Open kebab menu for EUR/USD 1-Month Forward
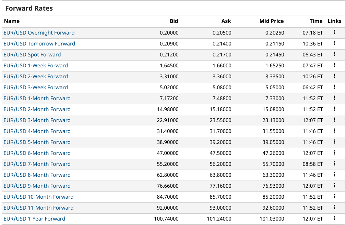 point(334,98)
